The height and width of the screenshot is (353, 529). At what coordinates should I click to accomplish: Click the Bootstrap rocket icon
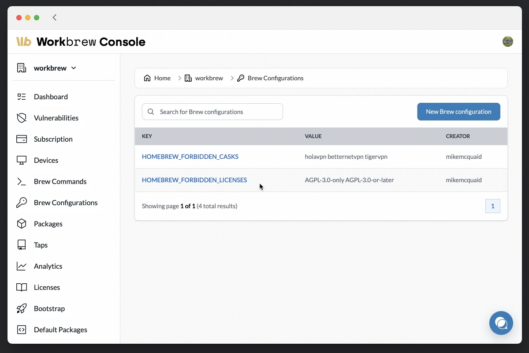point(21,308)
